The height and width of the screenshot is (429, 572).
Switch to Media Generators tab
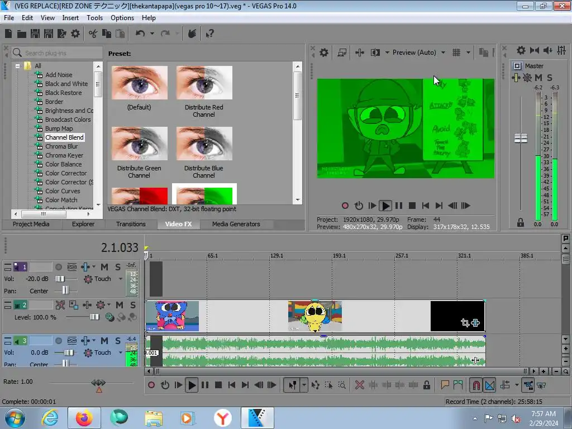pos(236,225)
